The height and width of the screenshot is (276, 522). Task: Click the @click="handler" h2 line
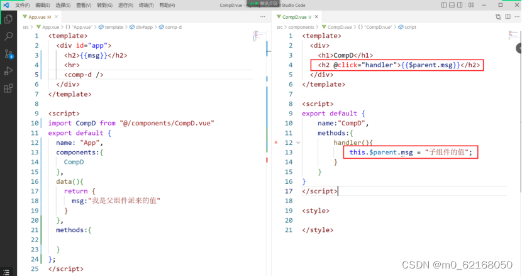[399, 65]
